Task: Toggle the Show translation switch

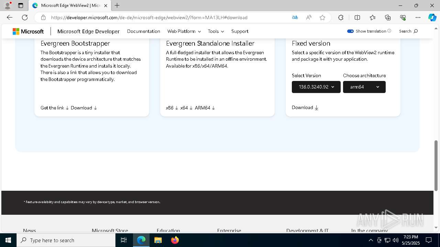Action: click(x=350, y=31)
